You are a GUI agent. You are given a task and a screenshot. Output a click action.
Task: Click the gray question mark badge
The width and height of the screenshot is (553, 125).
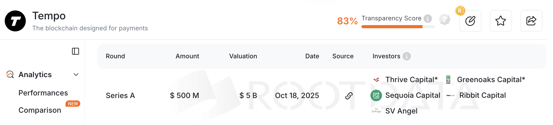click(445, 19)
